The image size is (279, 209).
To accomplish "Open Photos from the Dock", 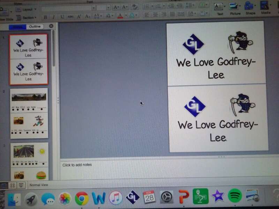I will [x=65, y=199].
